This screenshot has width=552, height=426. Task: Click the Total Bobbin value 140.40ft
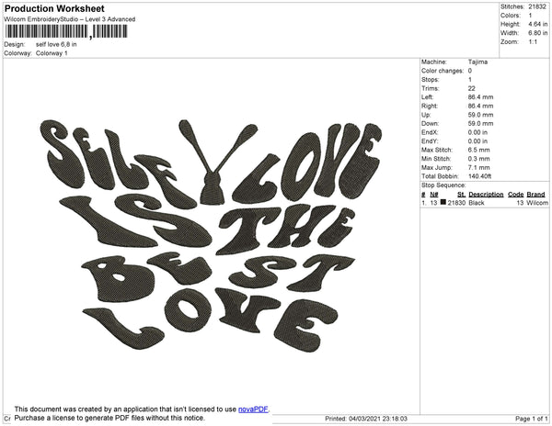click(479, 176)
